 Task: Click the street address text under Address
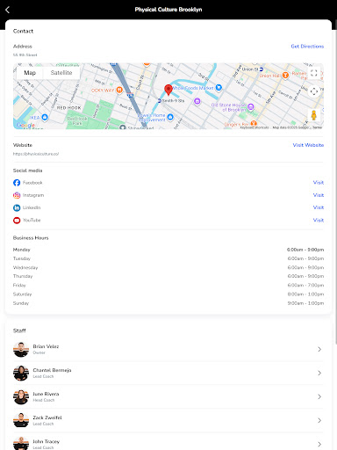coord(25,54)
